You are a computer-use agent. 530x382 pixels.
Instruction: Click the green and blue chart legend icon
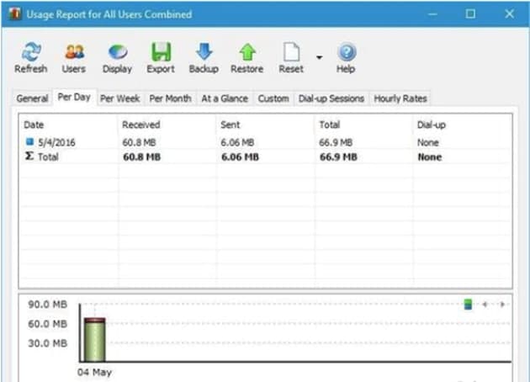coord(468,305)
